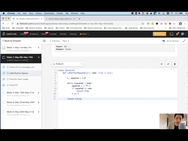This screenshot has height=141, width=188.
Task: Click the Week 3 progress circle
Action: pos(4,93)
